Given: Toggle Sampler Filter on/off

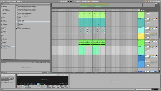Looking at the screenshot, I should point(17,86).
